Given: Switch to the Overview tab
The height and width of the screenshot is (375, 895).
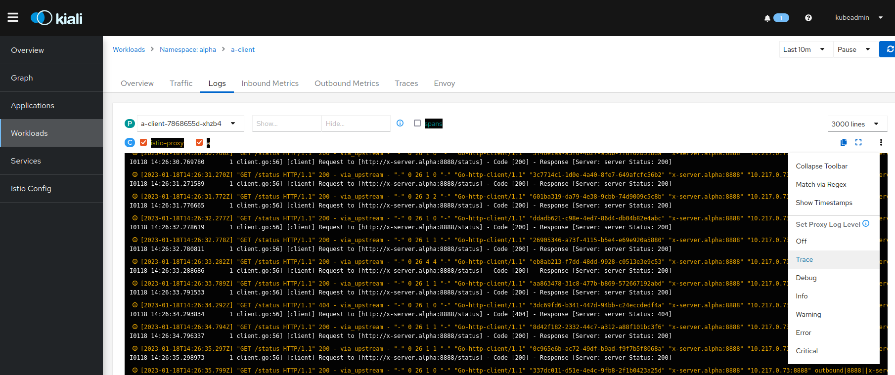Looking at the screenshot, I should (x=137, y=83).
